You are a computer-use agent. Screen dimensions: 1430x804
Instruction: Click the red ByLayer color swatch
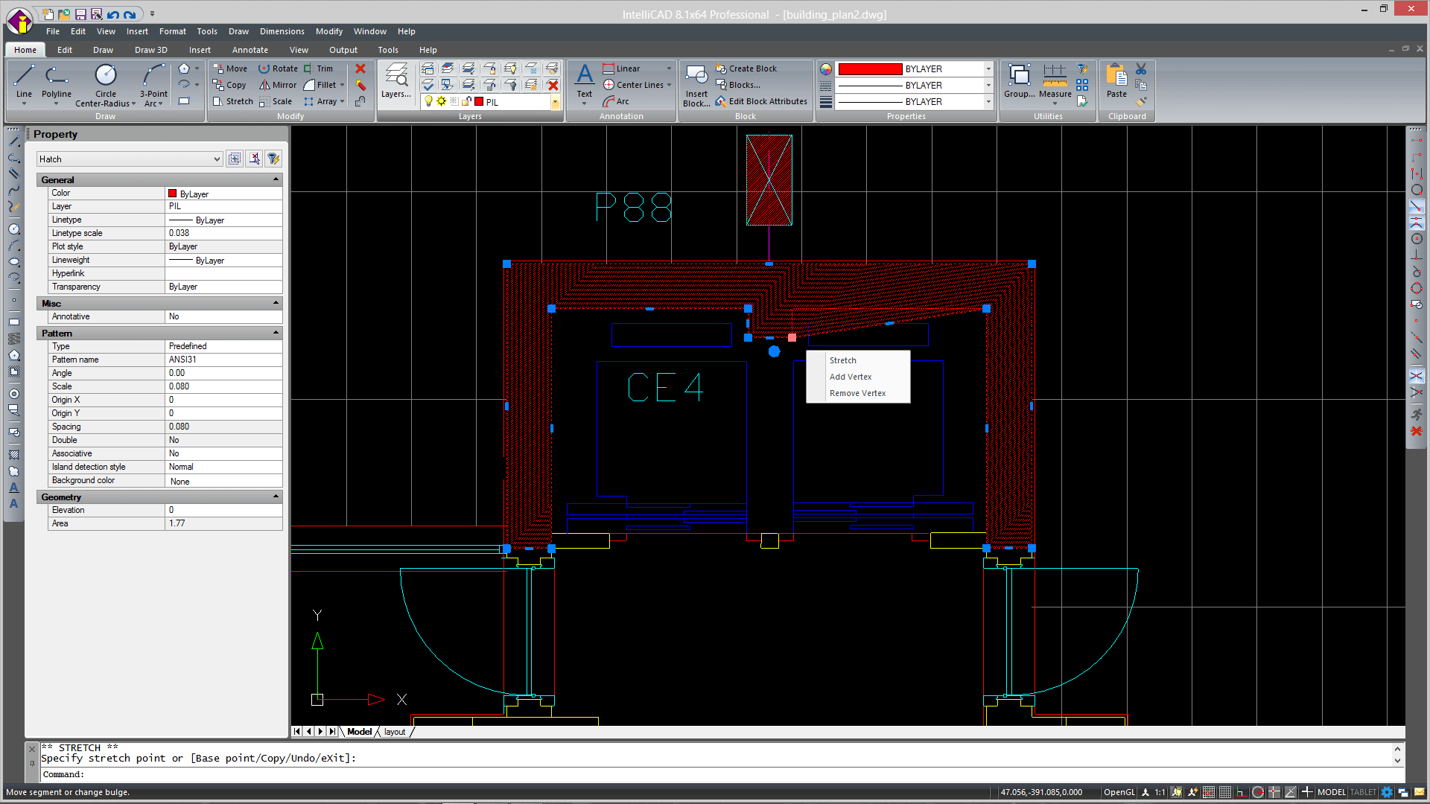pyautogui.click(x=869, y=68)
